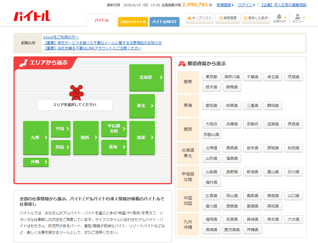Switch to the バイトルNEXT tab
The image size is (318, 243).
tap(164, 22)
